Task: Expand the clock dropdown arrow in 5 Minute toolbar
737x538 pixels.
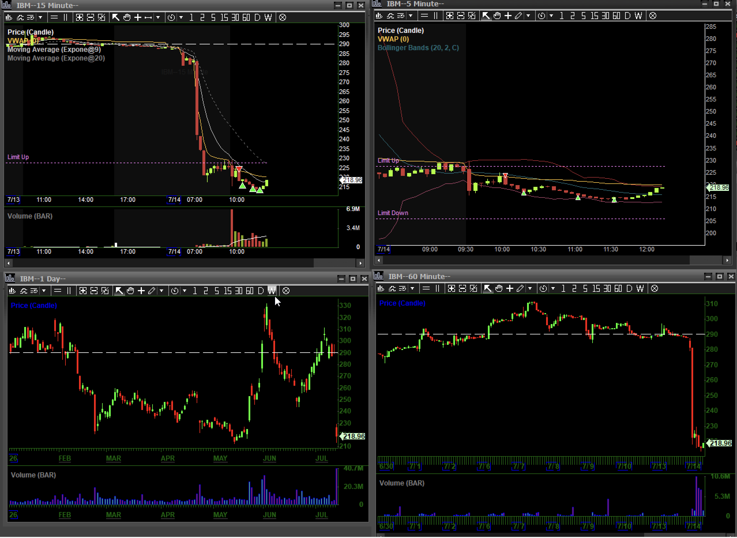Action: point(551,16)
